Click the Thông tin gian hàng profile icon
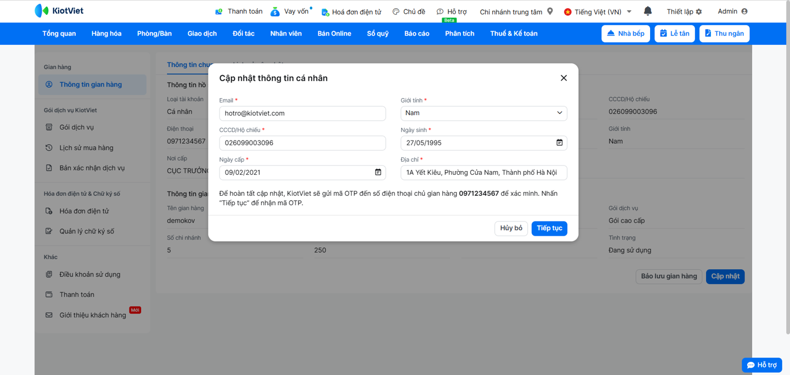 [49, 84]
